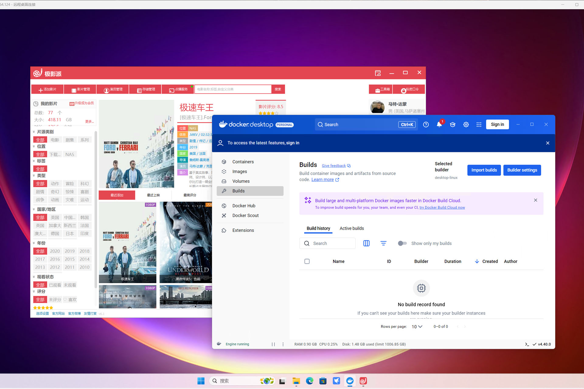Click the Builder settings button
The width and height of the screenshot is (584, 389).
(x=522, y=170)
